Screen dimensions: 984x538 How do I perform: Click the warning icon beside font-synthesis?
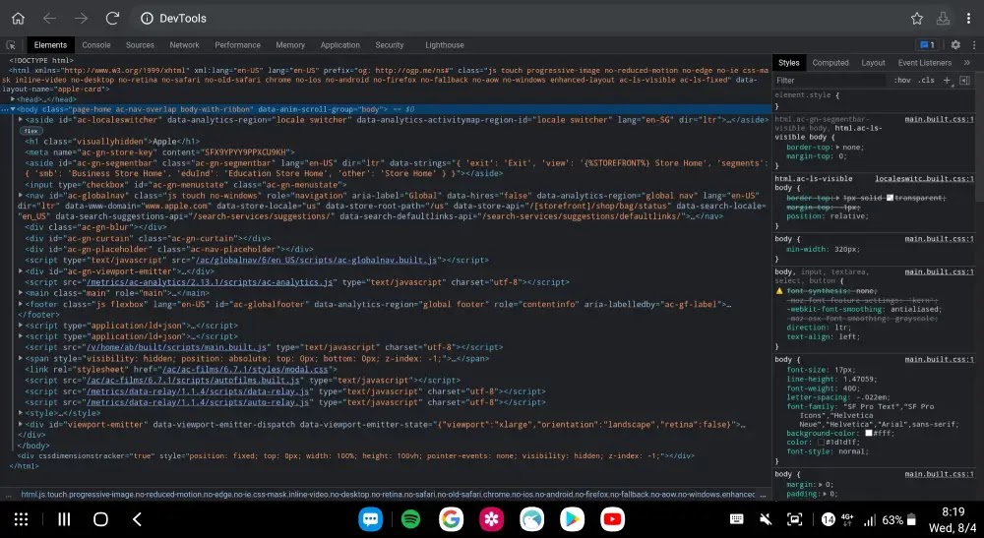click(x=779, y=291)
